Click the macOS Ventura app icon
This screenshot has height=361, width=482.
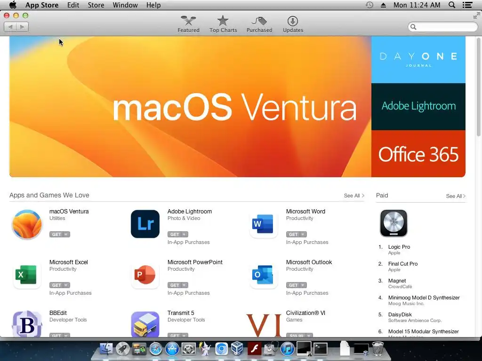[27, 224]
